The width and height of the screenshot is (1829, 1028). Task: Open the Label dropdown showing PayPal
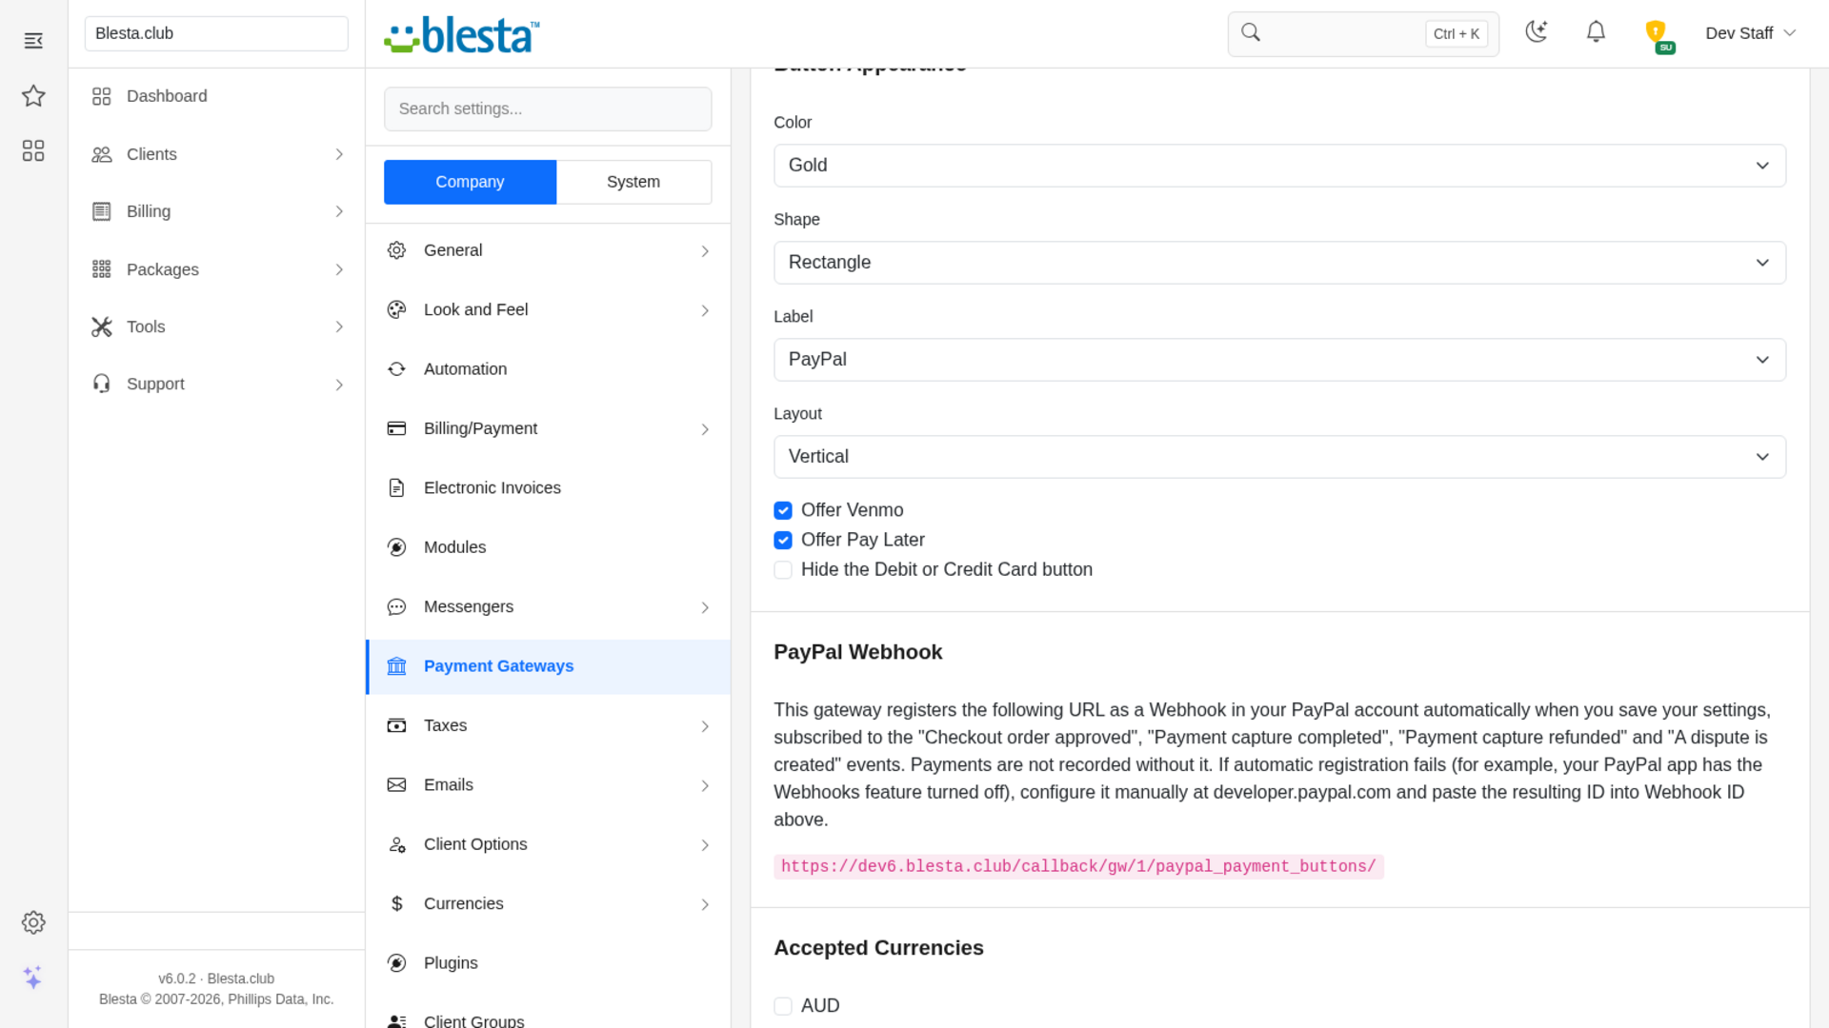pyautogui.click(x=1279, y=360)
